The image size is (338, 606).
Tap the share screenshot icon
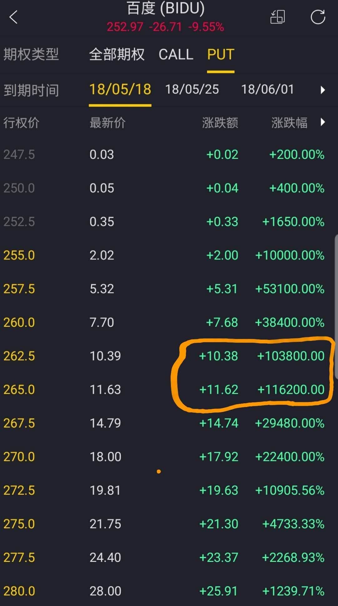point(278,17)
